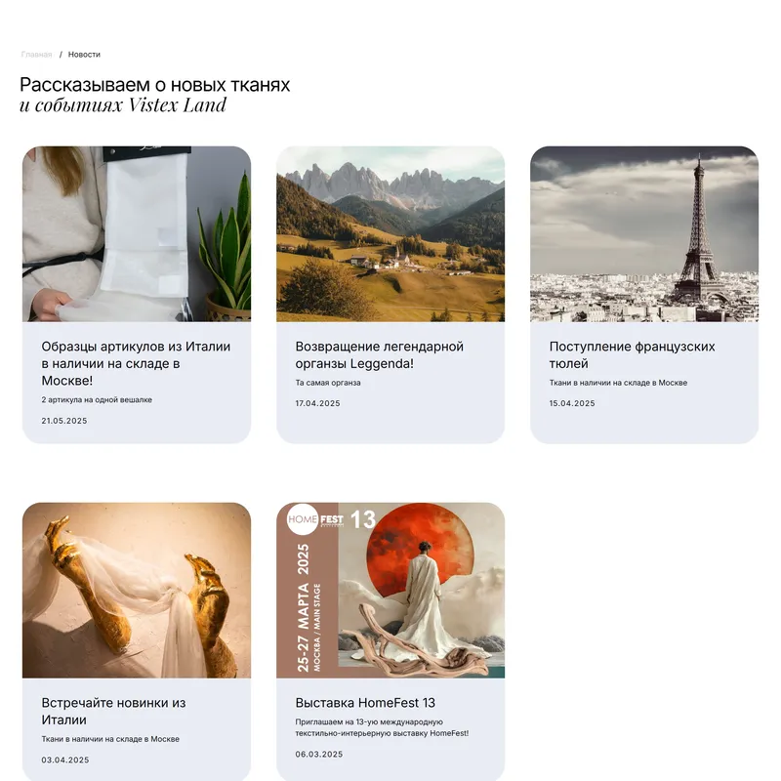
Task: Open the golden hands with tulle image
Action: point(137,591)
